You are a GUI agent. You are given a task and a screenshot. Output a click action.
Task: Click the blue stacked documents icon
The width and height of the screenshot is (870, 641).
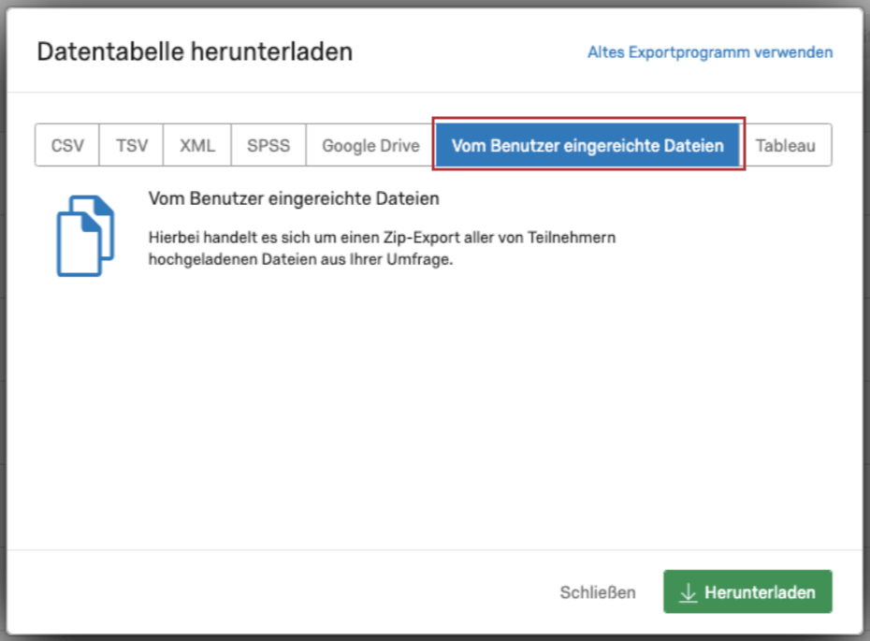pos(85,236)
